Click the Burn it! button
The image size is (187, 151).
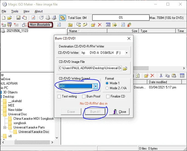pos(95,112)
